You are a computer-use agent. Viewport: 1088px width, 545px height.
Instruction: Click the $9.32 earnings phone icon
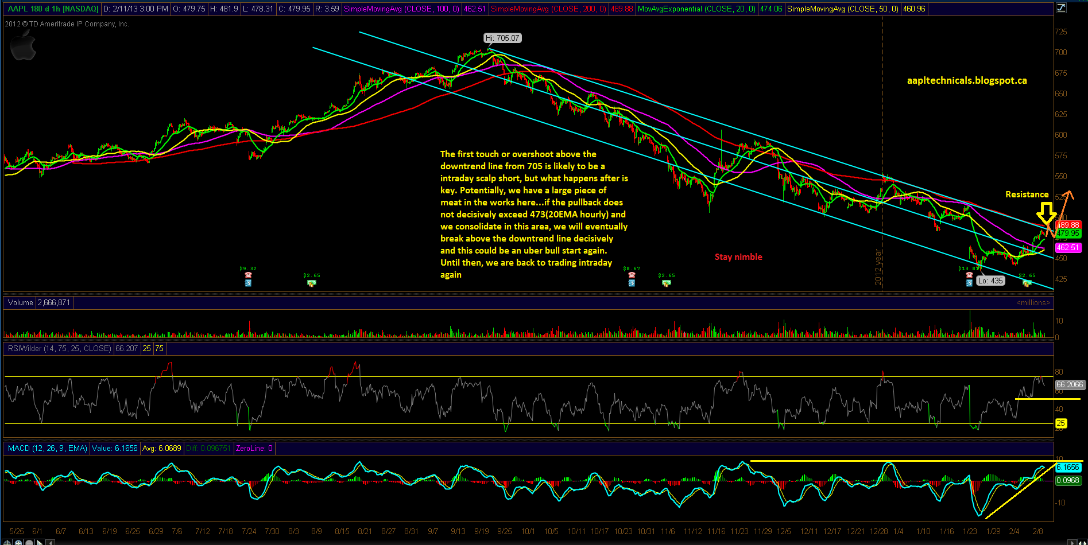coord(248,276)
